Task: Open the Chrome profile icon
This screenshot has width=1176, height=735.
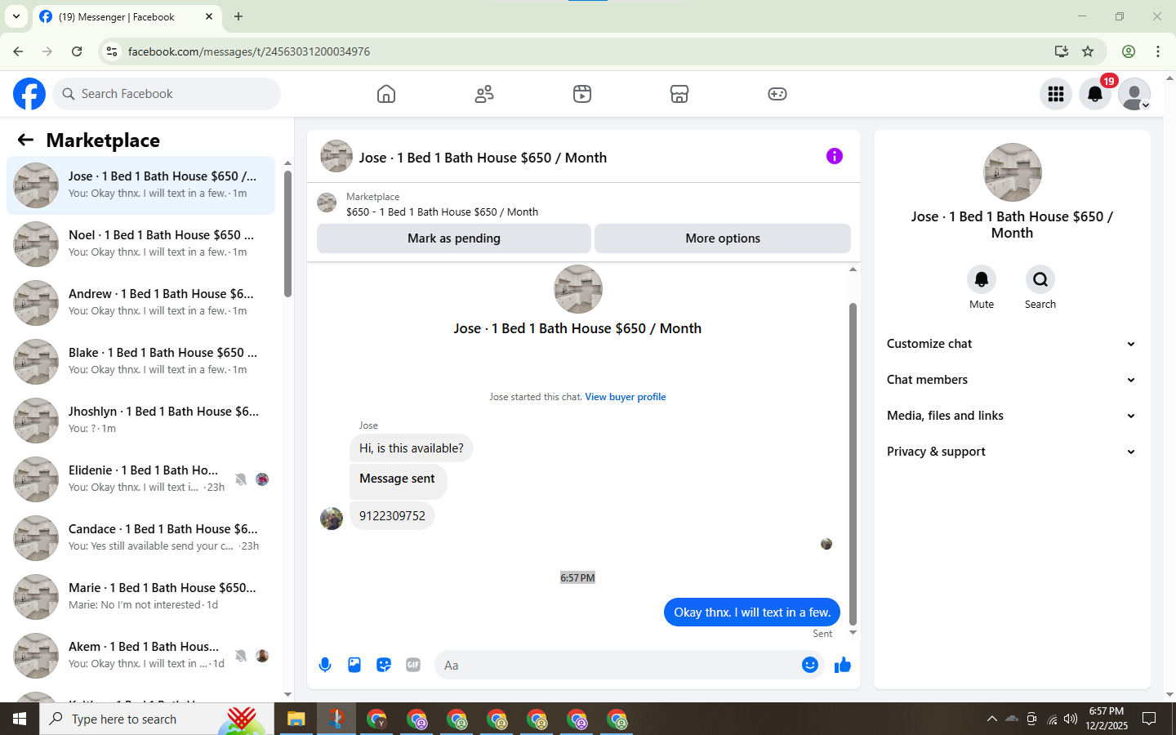Action: click(x=1129, y=51)
